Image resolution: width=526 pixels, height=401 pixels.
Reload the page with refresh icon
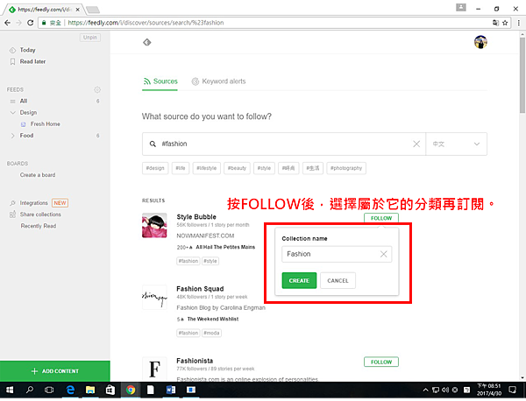tap(30, 23)
